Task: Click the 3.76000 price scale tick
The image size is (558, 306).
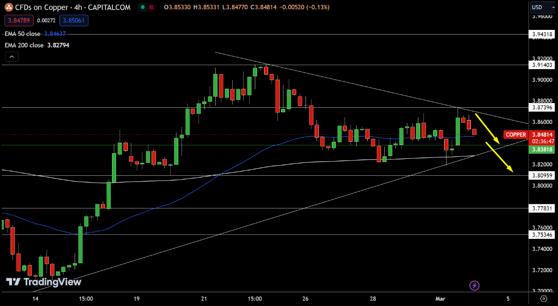Action: 542,228
